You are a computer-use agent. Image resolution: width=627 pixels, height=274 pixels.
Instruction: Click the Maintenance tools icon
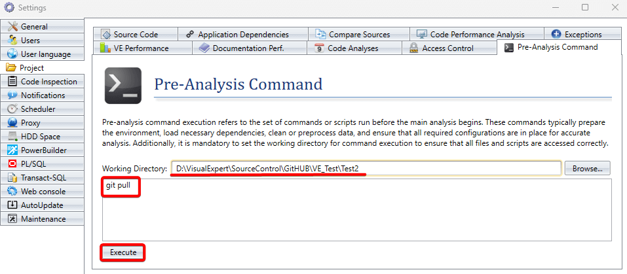[x=13, y=219]
